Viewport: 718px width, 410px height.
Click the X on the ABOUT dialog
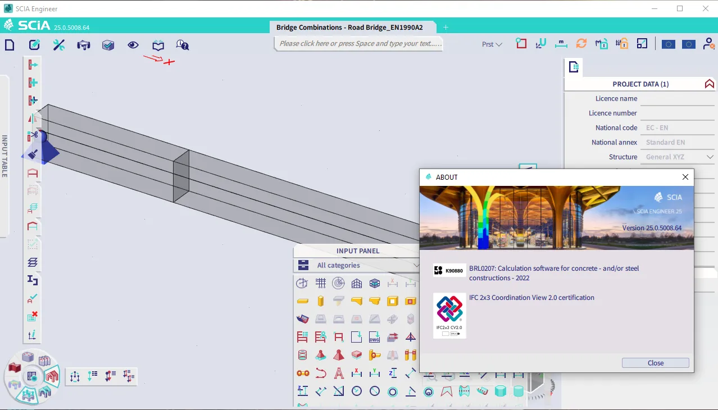coord(685,177)
